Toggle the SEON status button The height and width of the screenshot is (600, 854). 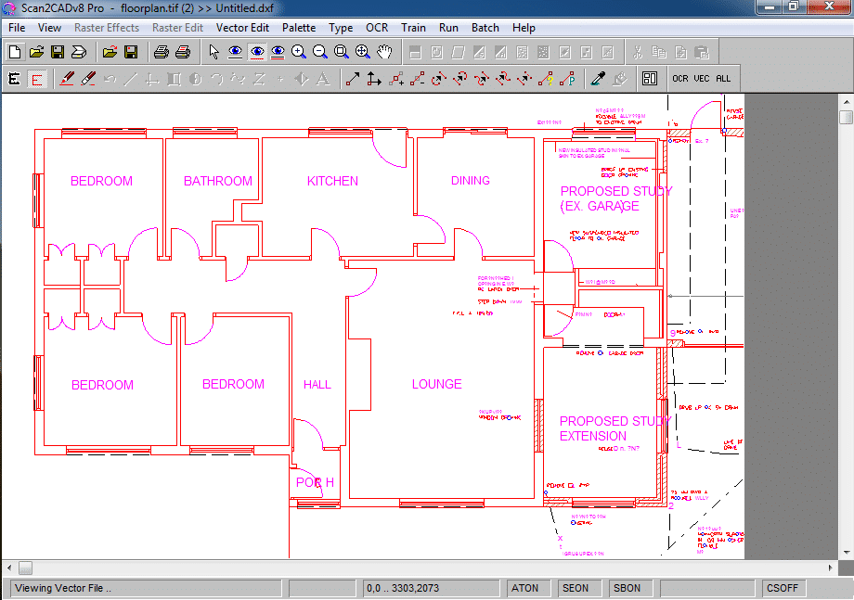[578, 588]
